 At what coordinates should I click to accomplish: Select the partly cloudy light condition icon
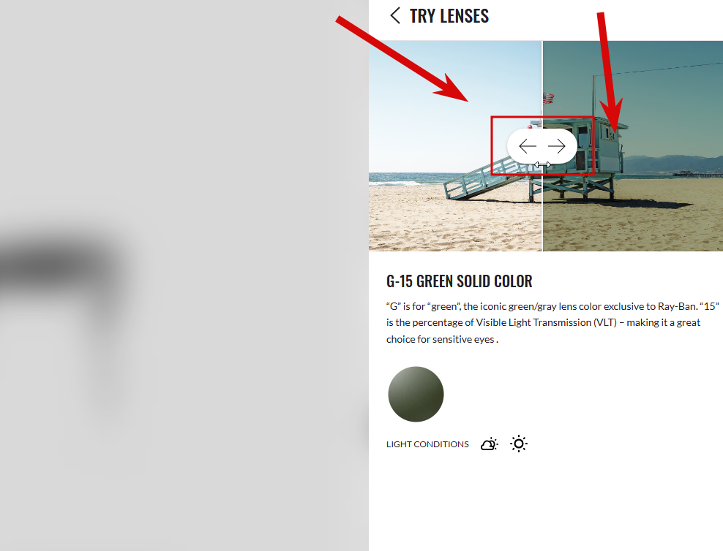coord(490,444)
